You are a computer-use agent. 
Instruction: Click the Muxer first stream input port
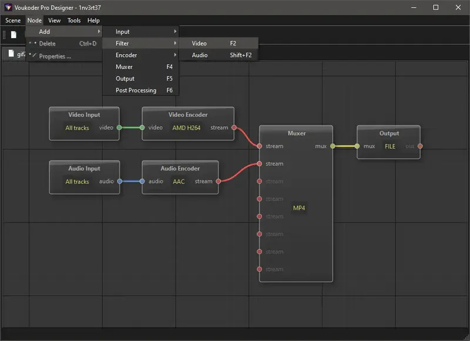(x=260, y=146)
